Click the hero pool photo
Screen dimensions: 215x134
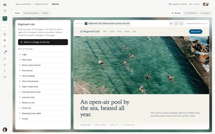(141, 65)
